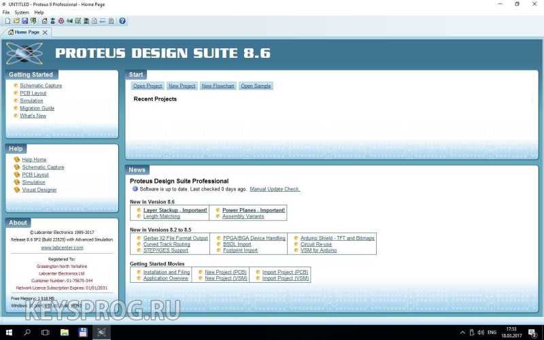Open PCB Layout link under Getting Started

point(33,93)
